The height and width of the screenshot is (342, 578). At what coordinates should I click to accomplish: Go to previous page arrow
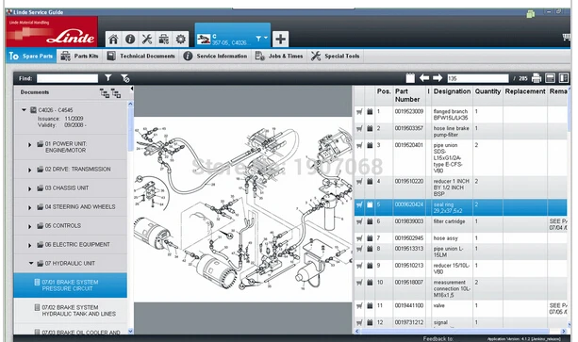424,78
